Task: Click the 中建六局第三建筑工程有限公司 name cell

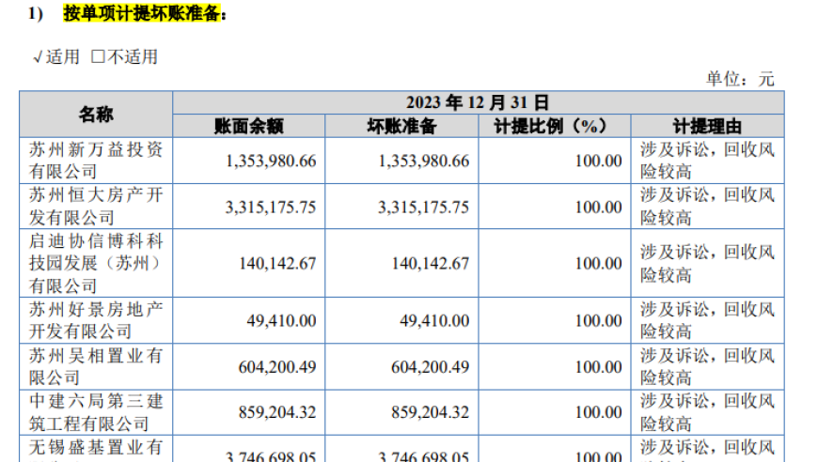Action: click(96, 412)
